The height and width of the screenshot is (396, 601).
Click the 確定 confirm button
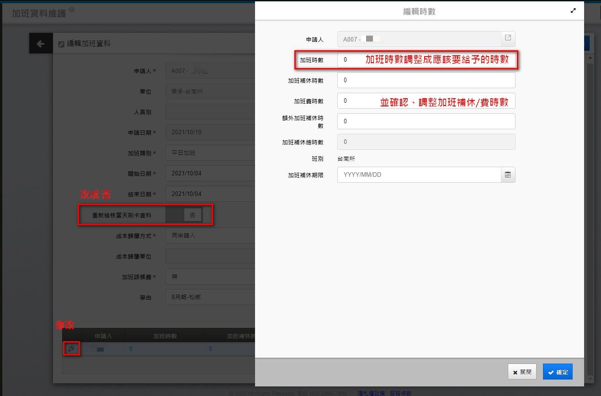pos(558,372)
